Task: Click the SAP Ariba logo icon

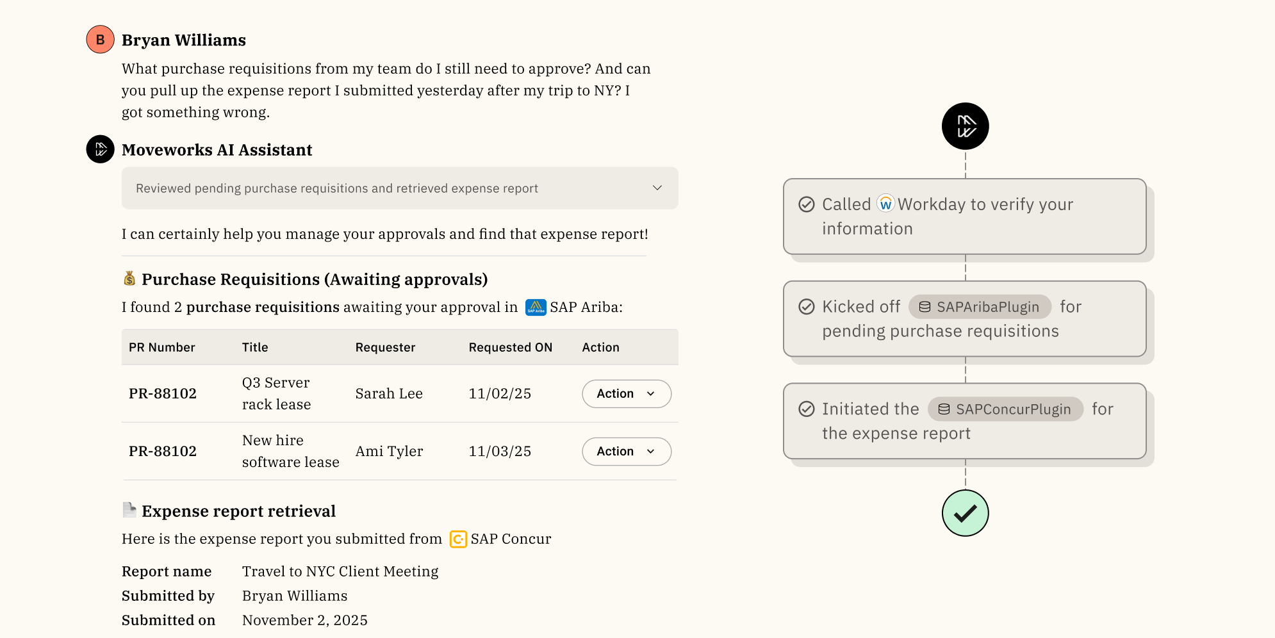Action: [536, 307]
